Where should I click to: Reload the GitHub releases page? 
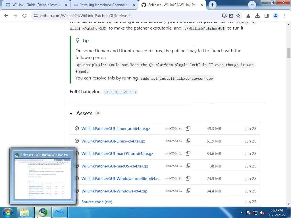pos(24,16)
